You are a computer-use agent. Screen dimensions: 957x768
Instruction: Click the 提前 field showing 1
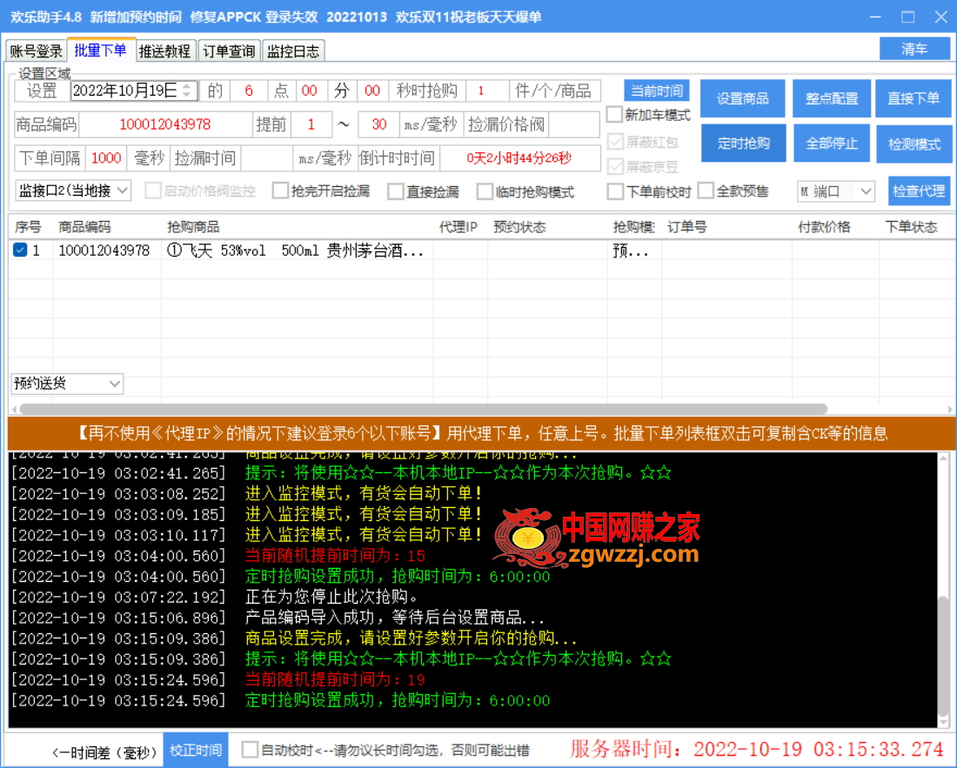(311, 124)
